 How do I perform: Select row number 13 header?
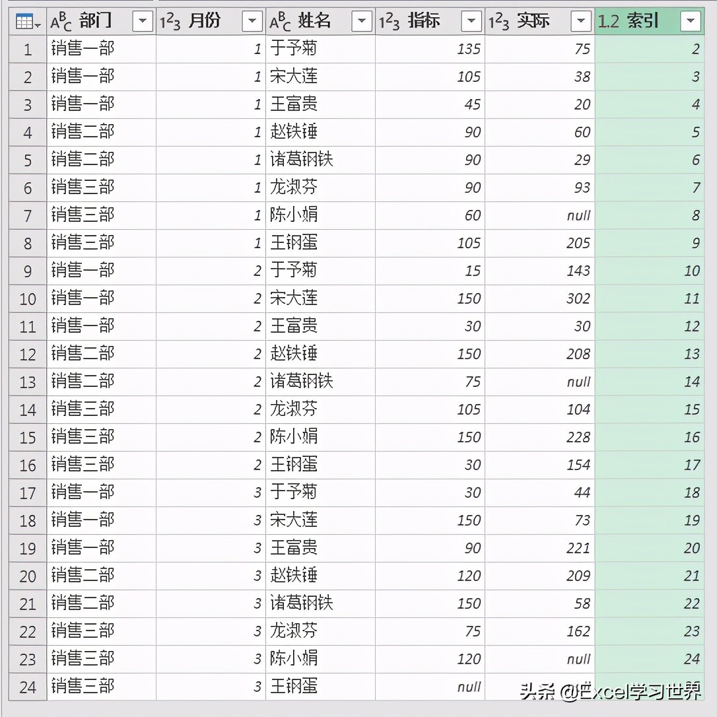click(28, 382)
